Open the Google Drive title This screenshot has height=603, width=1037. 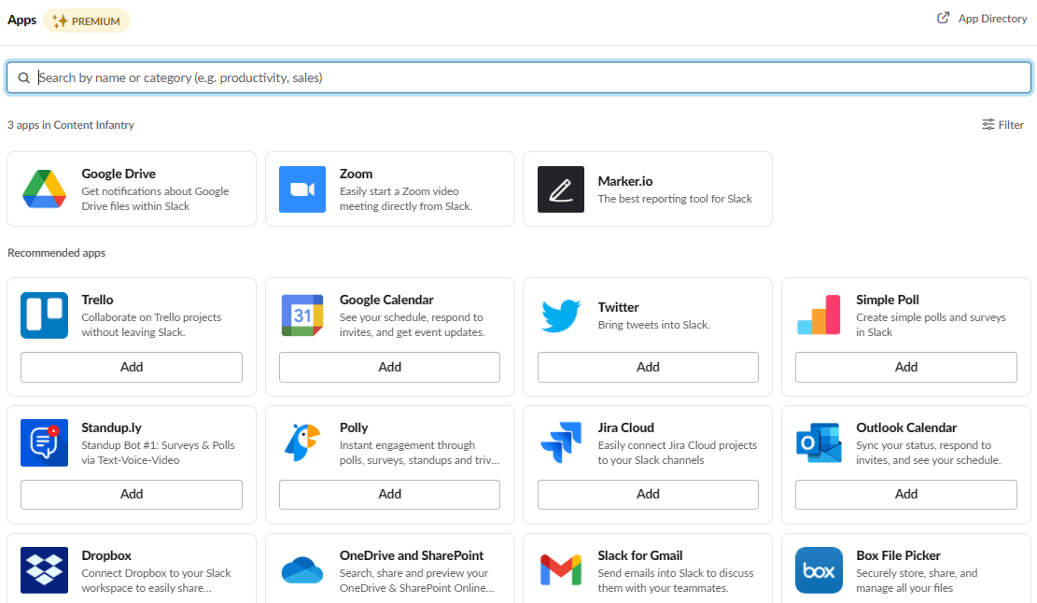[x=119, y=174]
